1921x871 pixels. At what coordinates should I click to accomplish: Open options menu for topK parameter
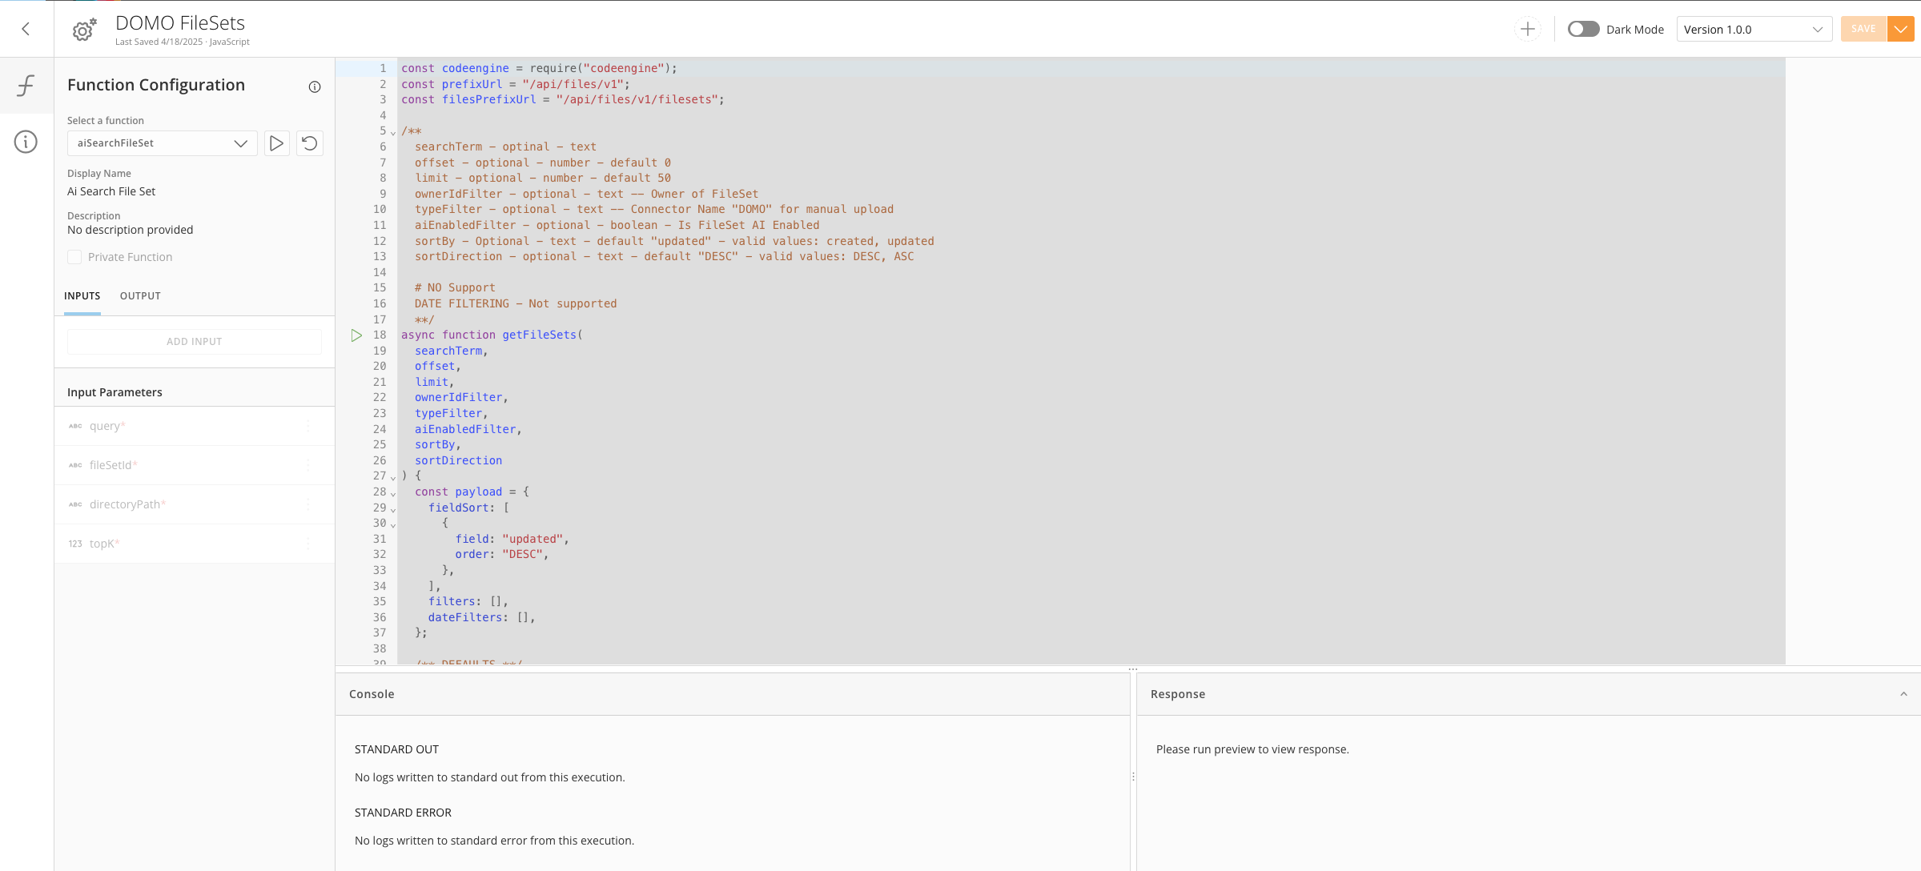click(308, 544)
